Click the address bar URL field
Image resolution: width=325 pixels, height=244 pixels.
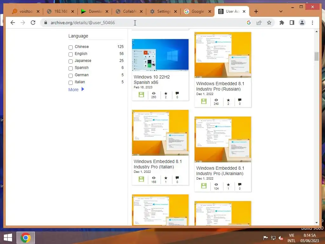coord(145,23)
